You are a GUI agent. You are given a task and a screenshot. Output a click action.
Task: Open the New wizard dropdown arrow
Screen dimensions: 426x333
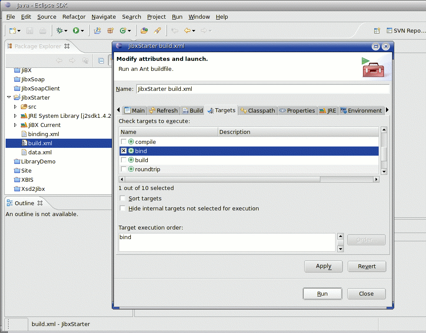click(x=19, y=31)
